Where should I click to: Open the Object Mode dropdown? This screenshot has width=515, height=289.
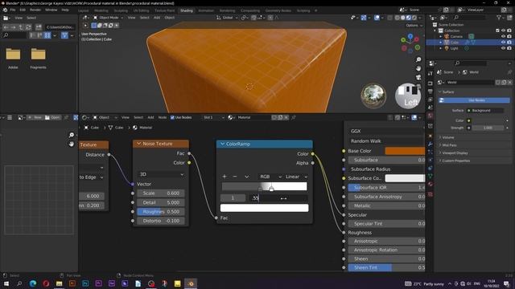(108, 18)
